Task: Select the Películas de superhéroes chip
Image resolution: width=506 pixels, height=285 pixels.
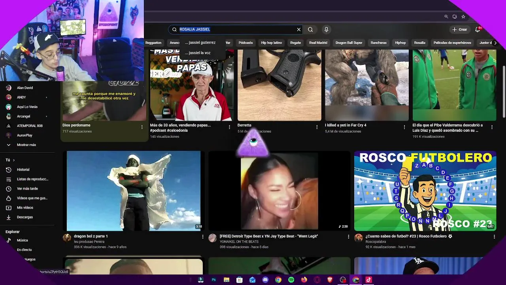Action: click(x=452, y=43)
